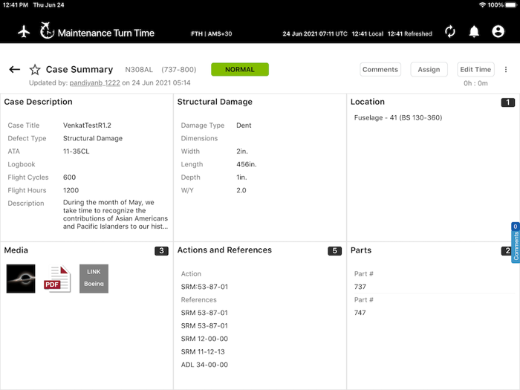Image resolution: width=520 pixels, height=390 pixels.
Task: Select Flight Cycles value 600
Action: click(69, 177)
